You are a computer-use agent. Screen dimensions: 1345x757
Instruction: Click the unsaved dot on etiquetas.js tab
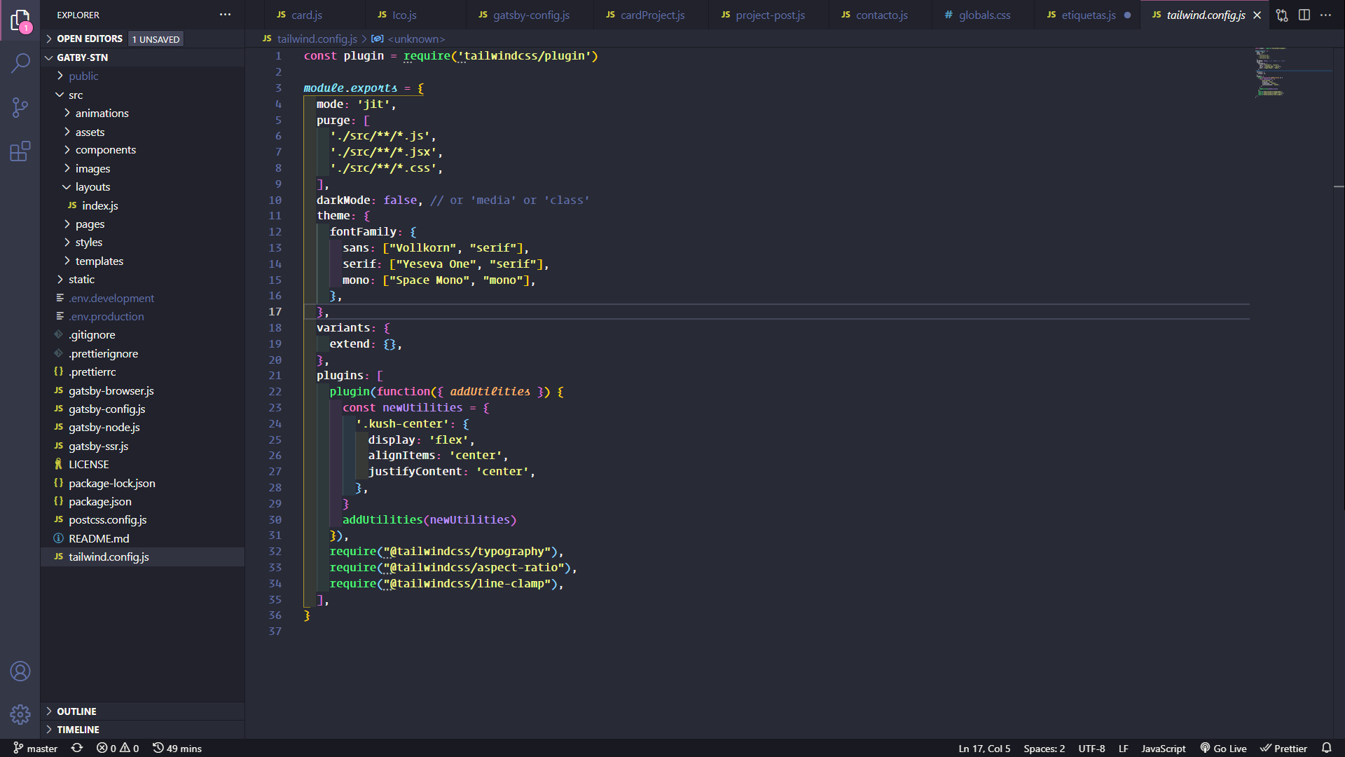coord(1127,15)
